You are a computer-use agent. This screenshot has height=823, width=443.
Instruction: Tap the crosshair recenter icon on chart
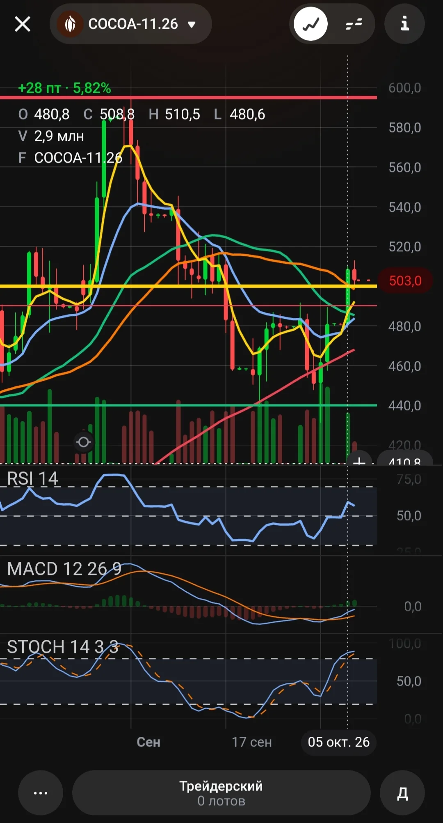click(84, 442)
